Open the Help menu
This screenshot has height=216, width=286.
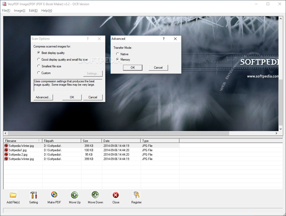click(x=47, y=11)
